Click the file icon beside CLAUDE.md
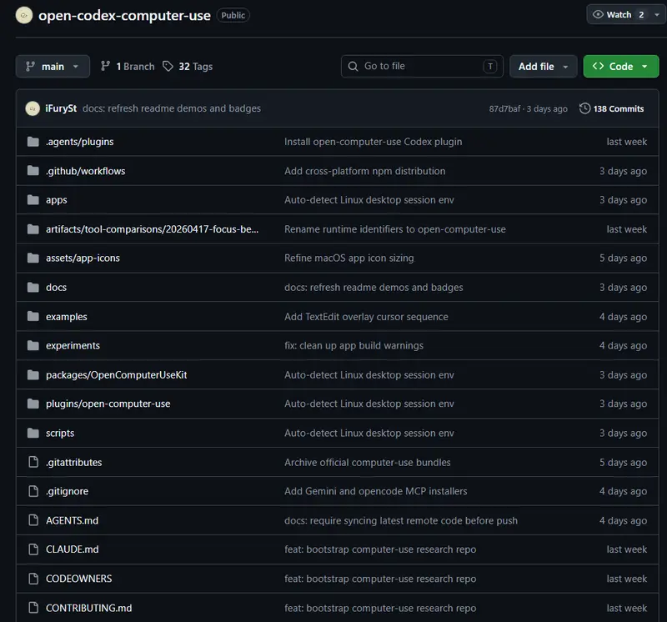 [x=33, y=549]
